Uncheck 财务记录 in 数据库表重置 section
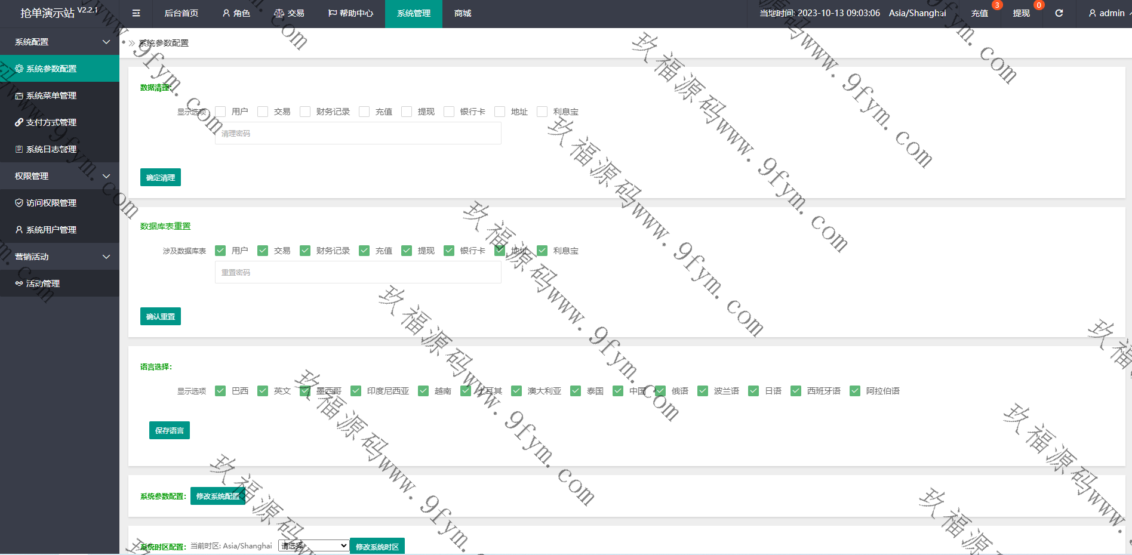1132x555 pixels. 305,251
